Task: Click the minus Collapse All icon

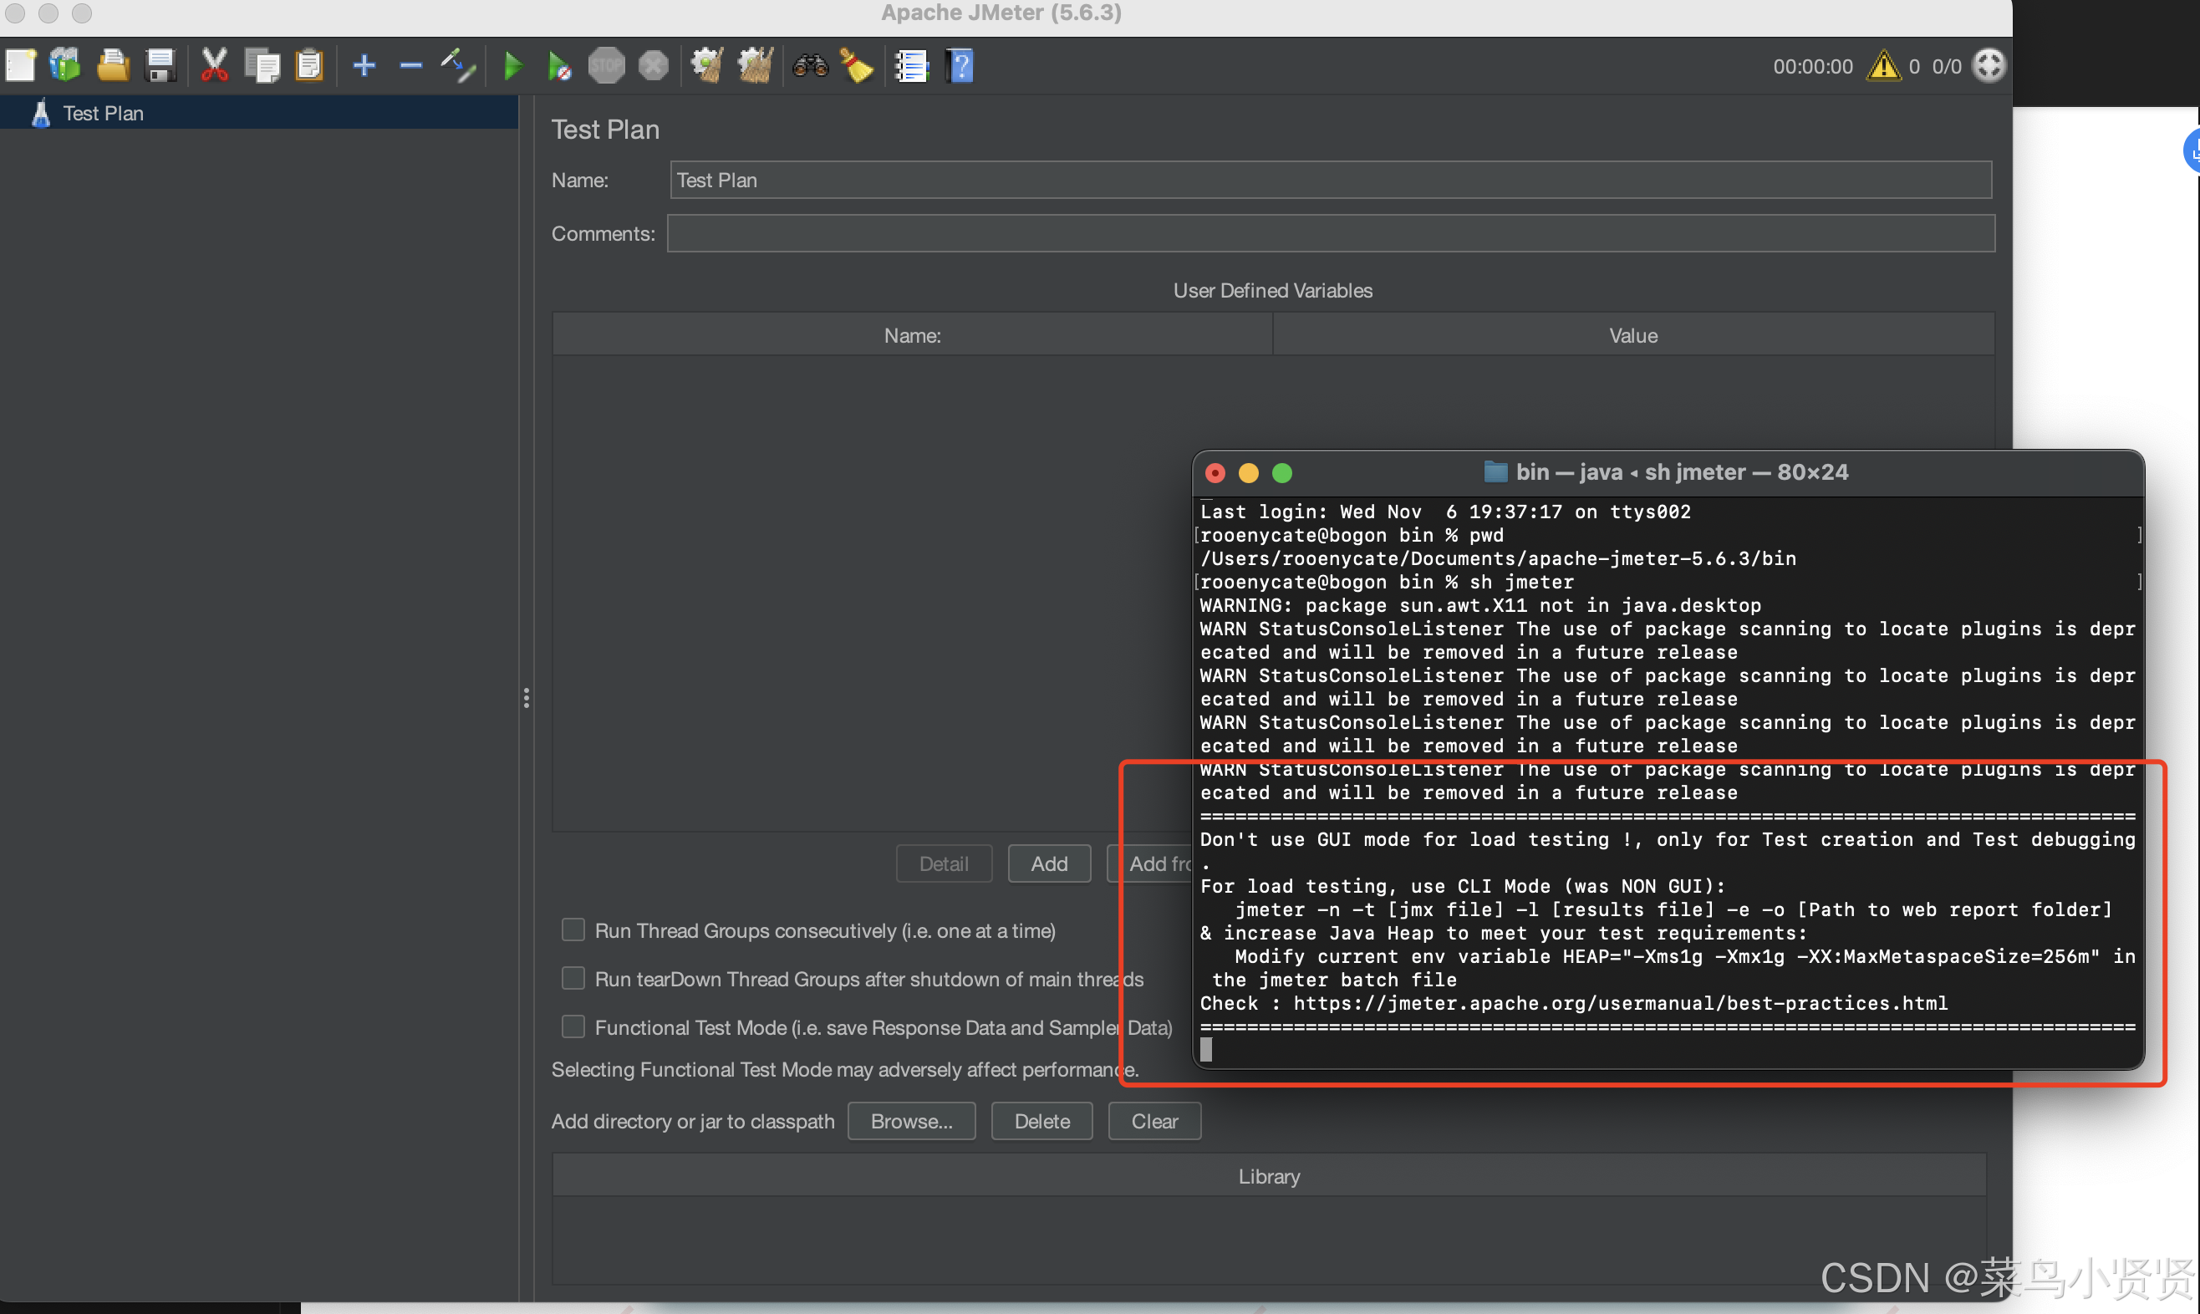Action: coord(410,65)
